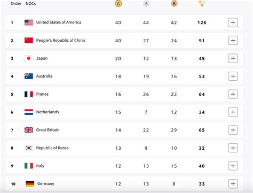Expand the Germany row plus button
The width and height of the screenshot is (253, 193).
[233, 184]
